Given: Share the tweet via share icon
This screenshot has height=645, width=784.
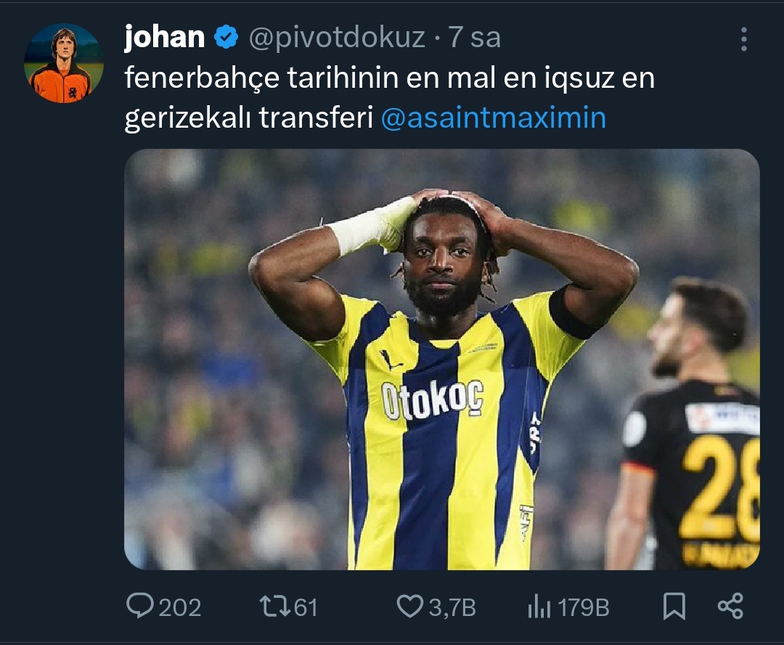Looking at the screenshot, I should tap(730, 606).
